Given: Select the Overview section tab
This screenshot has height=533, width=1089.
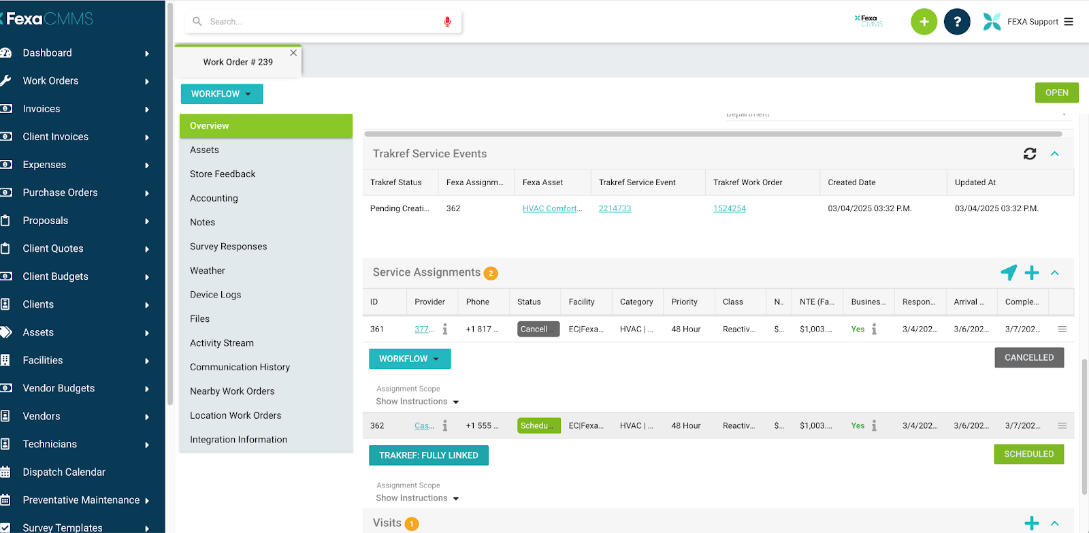Looking at the screenshot, I should pyautogui.click(x=266, y=126).
